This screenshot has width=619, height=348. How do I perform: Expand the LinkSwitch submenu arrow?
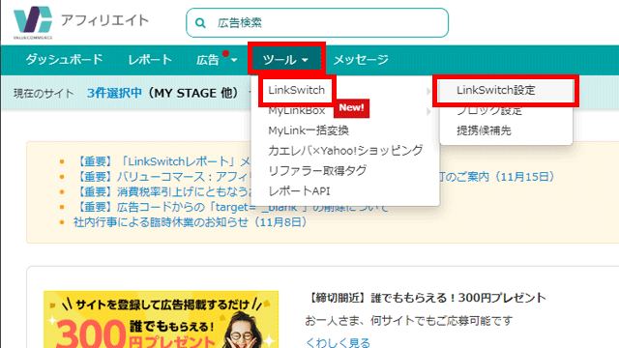click(x=428, y=91)
